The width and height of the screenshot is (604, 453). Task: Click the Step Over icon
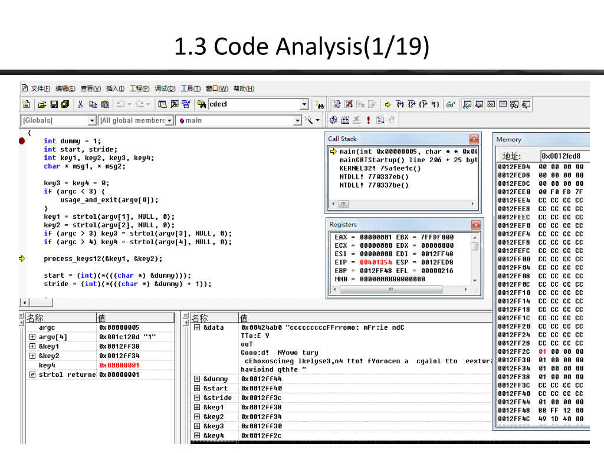coord(412,104)
